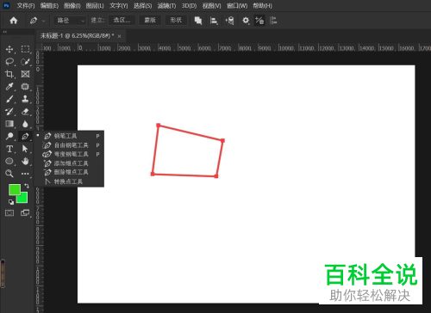Screen dimensions: 431x313
Task: Open the path alignment icon
Action: 214,21
